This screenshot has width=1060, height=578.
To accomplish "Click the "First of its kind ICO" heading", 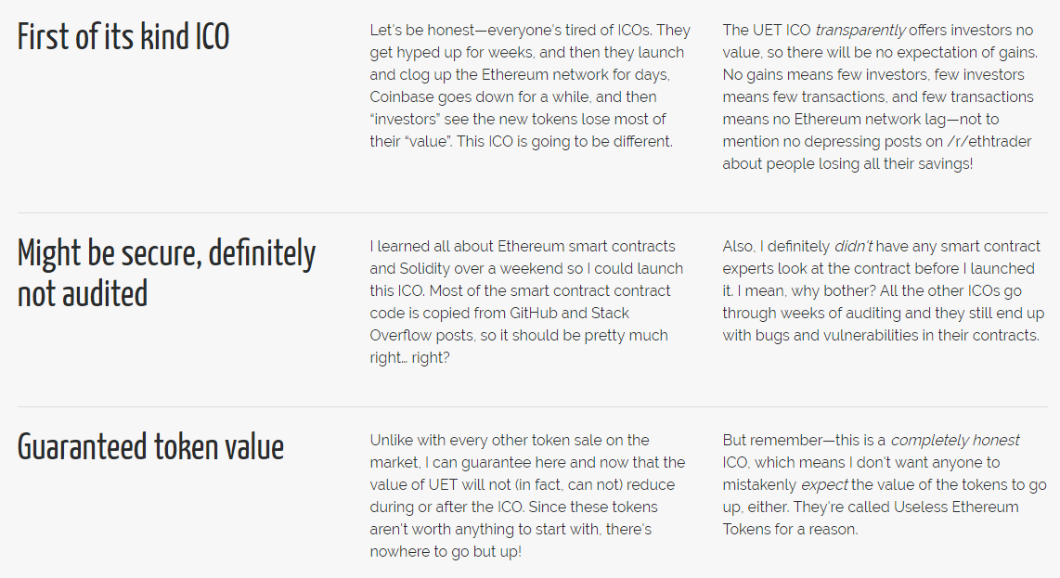I will 123,37.
